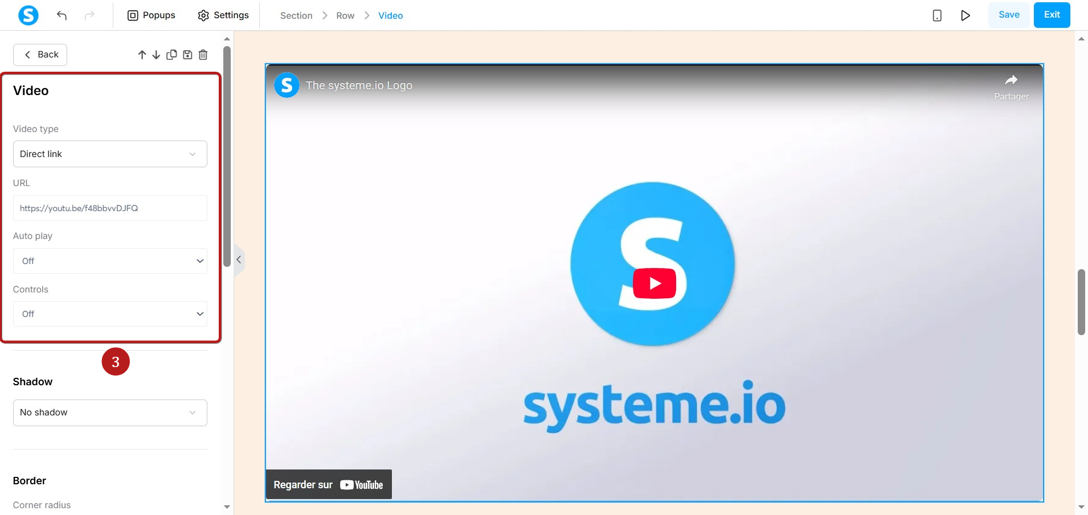Click the sidebar scrollbar thumb
This screenshot has width=1088, height=515.
pyautogui.click(x=227, y=156)
